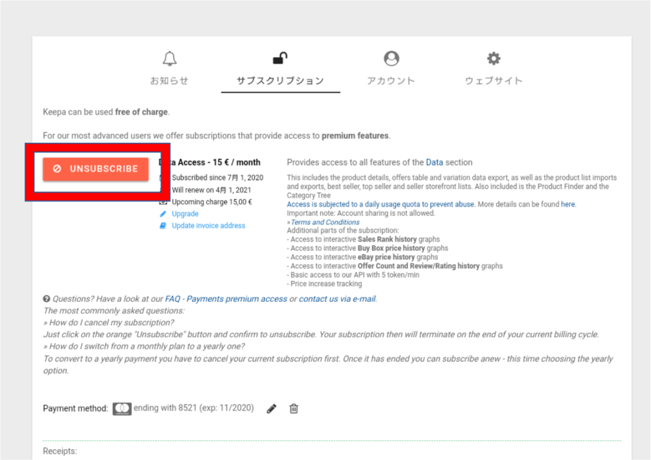Screen dimensions: 651x460
Task: Click the account profile icon
Action: point(391,58)
